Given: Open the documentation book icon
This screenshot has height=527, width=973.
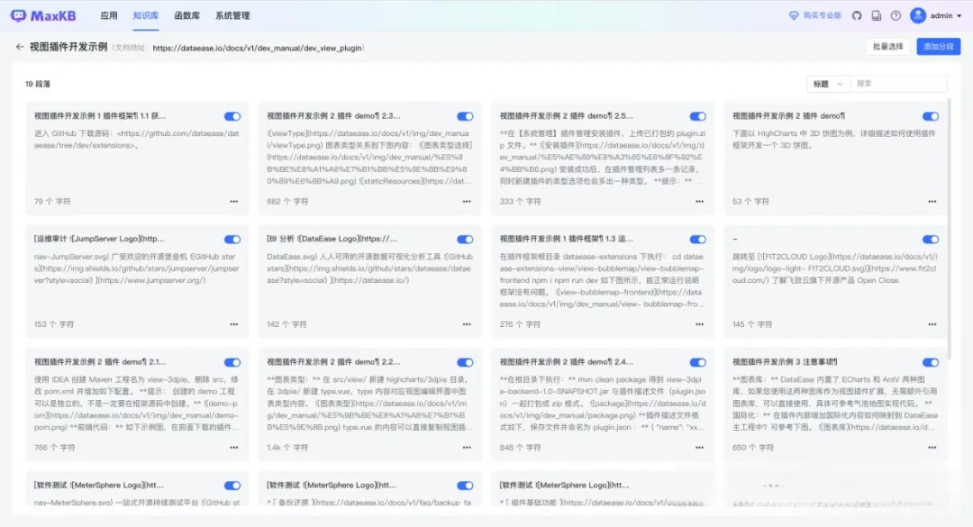Looking at the screenshot, I should click(x=876, y=15).
